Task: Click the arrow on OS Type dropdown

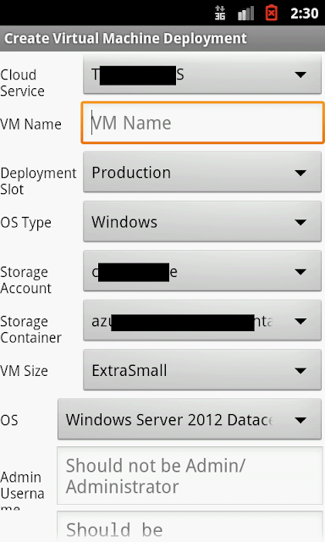Action: pos(300,222)
